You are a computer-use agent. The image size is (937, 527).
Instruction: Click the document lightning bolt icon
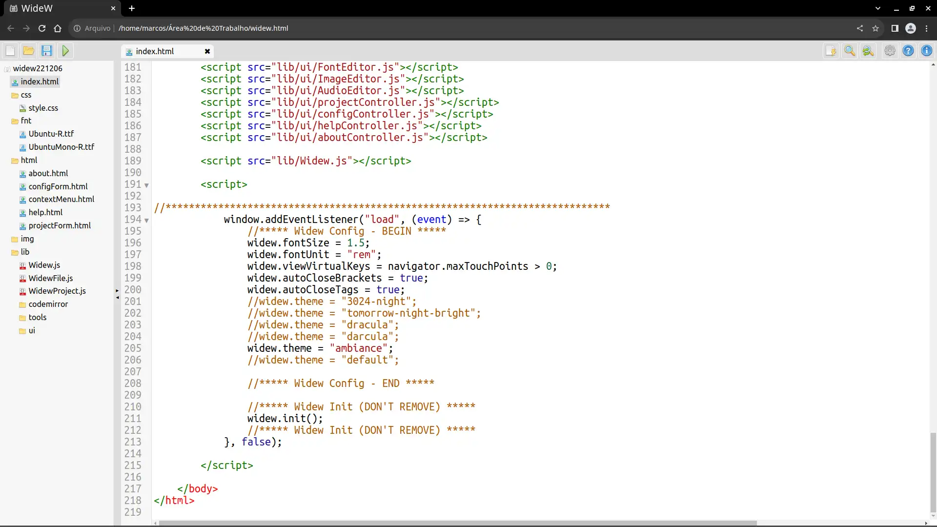coord(831,51)
